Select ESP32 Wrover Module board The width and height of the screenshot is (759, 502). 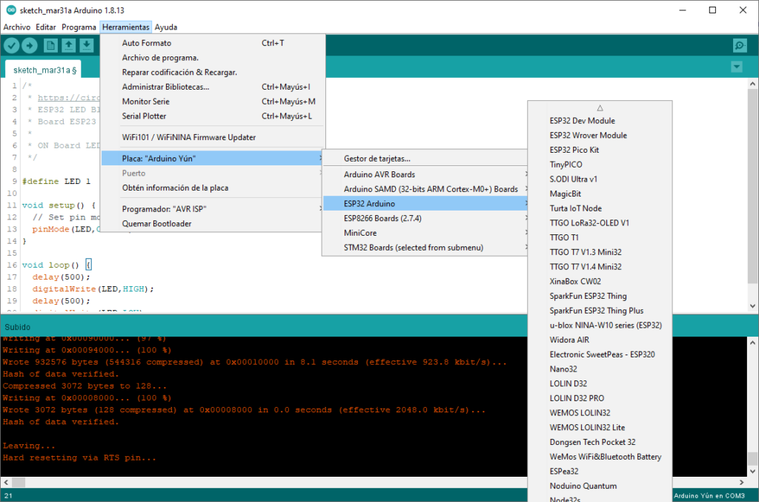[x=600, y=135]
